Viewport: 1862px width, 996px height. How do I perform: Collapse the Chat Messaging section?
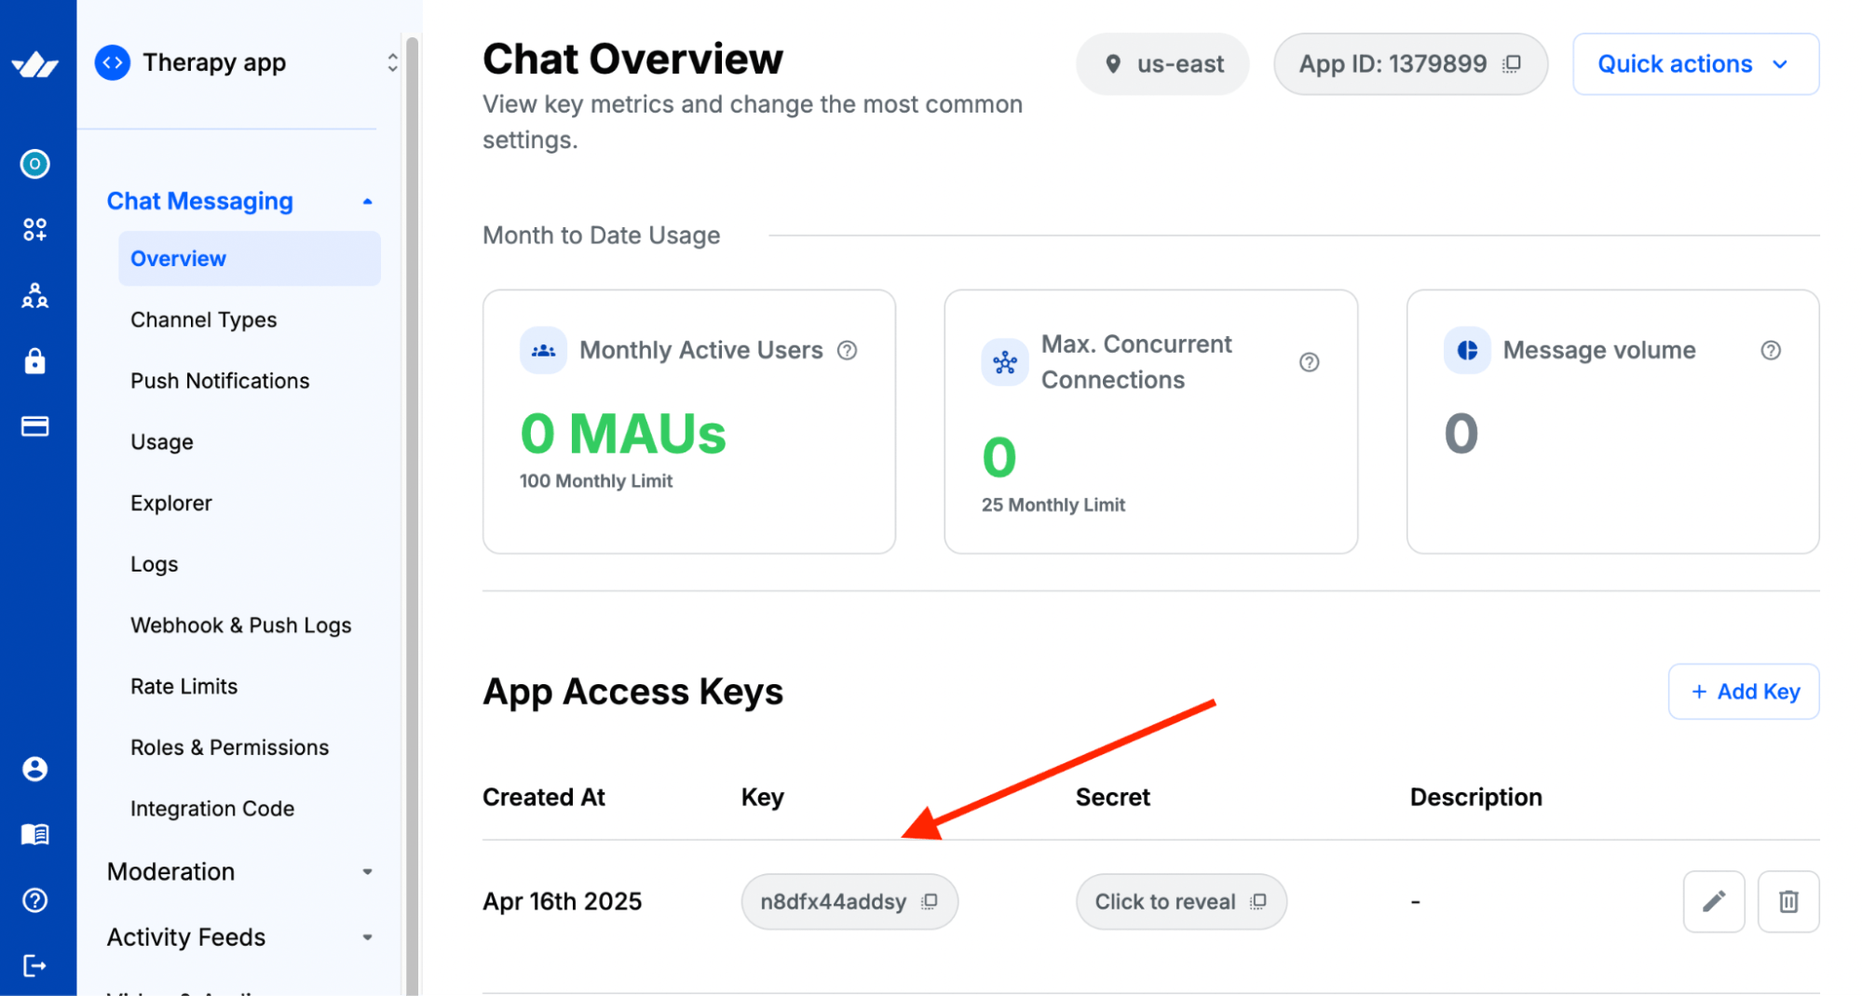(368, 201)
